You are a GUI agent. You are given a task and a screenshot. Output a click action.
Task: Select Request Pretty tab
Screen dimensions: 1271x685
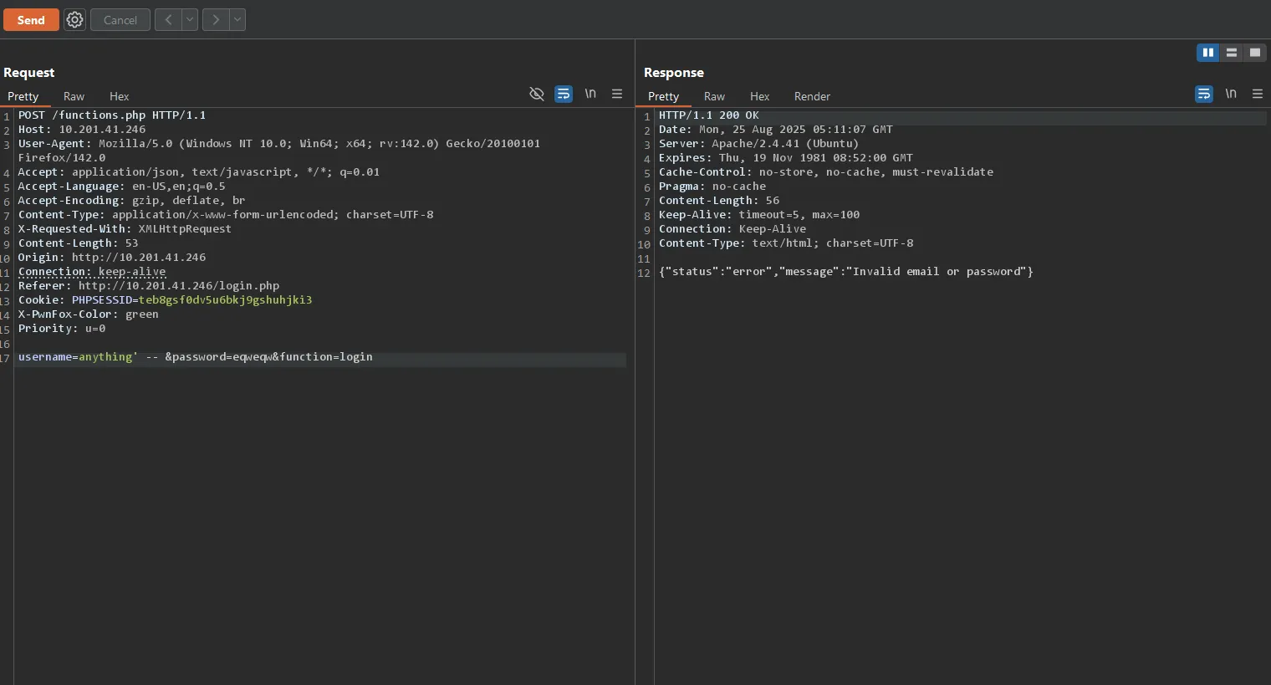pyautogui.click(x=23, y=96)
